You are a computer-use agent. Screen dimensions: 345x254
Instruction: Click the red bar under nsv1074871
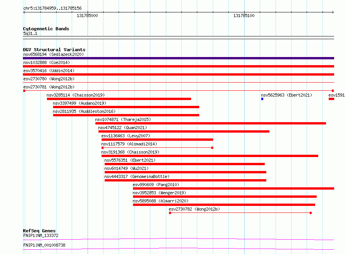pyautogui.click(x=210, y=123)
